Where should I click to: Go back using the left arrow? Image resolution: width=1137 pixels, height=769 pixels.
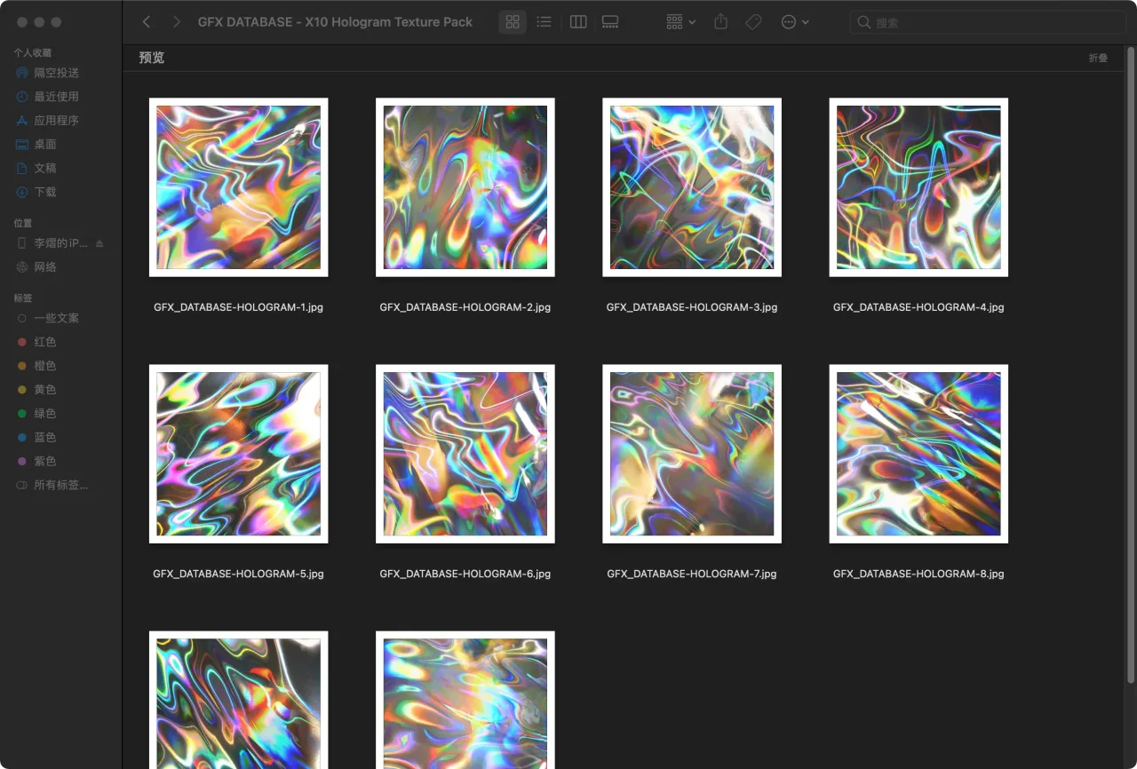pos(147,22)
